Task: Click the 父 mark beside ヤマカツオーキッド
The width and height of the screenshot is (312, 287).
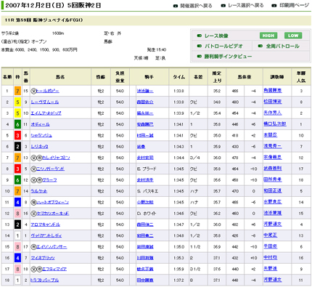Action: click(x=33, y=214)
